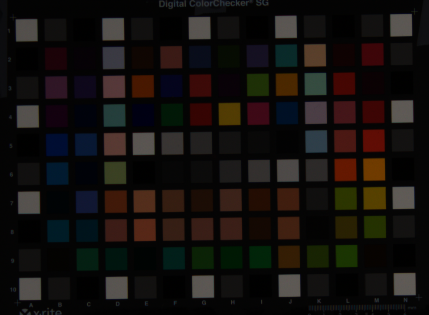The width and height of the screenshot is (429, 315).
Task: Pick the teal patch at F9
Action: [174, 258]
